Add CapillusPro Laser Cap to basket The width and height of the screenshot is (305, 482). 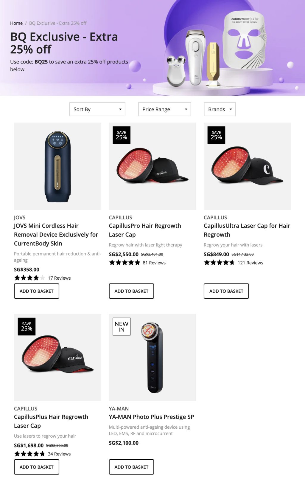pyautogui.click(x=131, y=291)
